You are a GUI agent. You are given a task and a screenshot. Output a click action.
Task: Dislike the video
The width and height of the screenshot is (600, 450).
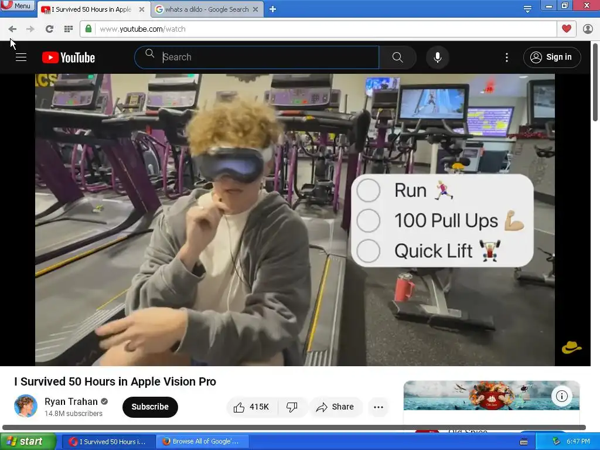292,407
